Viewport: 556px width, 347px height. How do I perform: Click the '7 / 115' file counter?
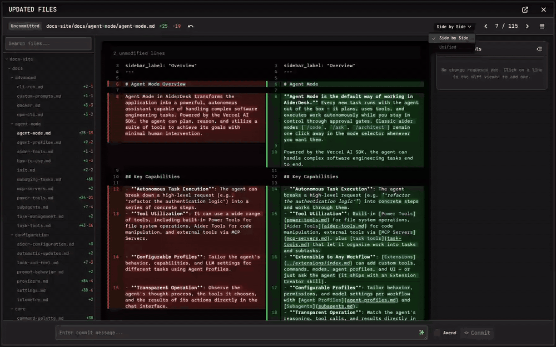[507, 26]
